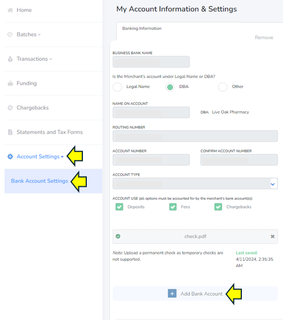Click the Account Settings sidebar label
The width and height of the screenshot is (283, 320).
click(x=38, y=156)
